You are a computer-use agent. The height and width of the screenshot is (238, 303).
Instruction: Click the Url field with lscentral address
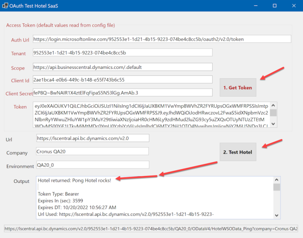point(93,138)
